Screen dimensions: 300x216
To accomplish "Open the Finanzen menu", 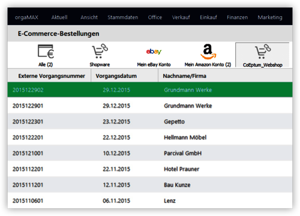I will point(237,17).
